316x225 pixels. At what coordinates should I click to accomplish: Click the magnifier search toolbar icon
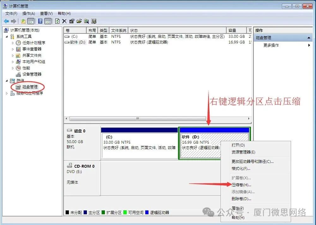click(x=87, y=21)
